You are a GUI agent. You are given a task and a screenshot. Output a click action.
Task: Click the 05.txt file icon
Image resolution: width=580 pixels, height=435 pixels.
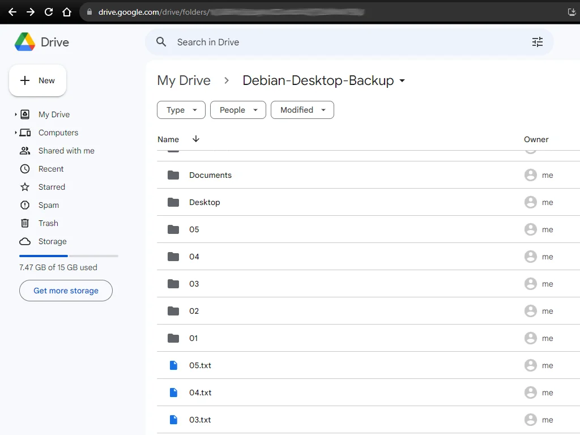coord(173,365)
